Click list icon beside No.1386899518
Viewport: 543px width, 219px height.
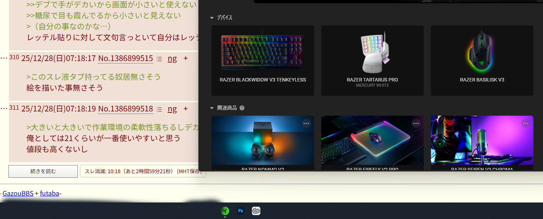[159, 109]
